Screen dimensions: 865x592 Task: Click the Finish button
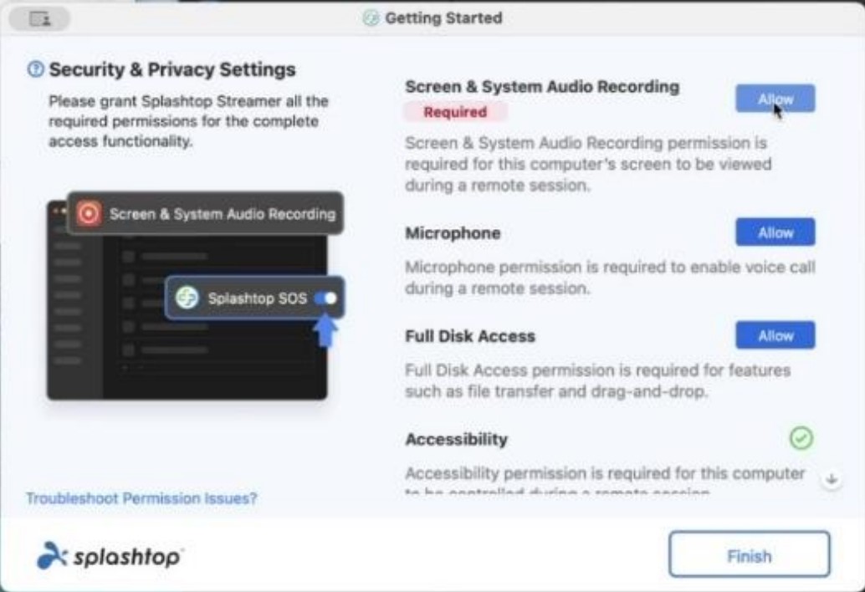click(750, 554)
